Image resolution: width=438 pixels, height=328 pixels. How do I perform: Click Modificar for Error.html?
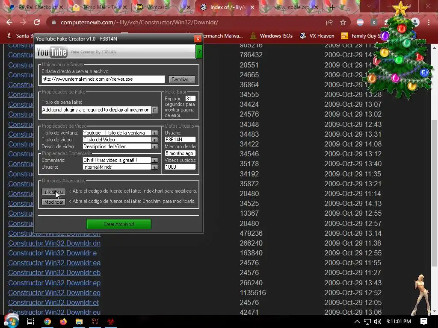coord(53,202)
